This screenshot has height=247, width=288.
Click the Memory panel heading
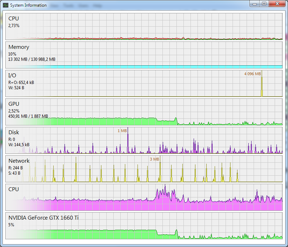(x=19, y=47)
